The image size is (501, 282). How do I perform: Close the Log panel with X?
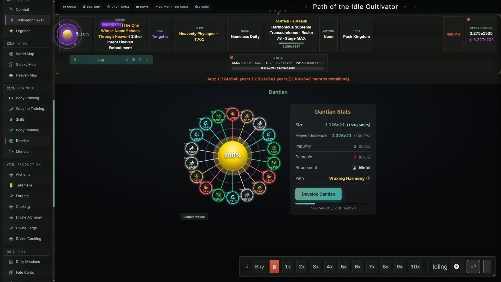(140, 60)
